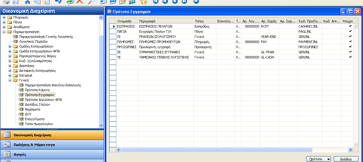Go to the previous record icon
Image resolution: width=363 pixels, height=162 pixels.
165,2
